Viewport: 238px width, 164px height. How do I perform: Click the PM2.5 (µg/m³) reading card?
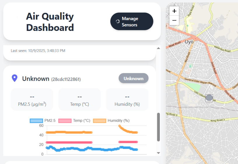point(32,100)
